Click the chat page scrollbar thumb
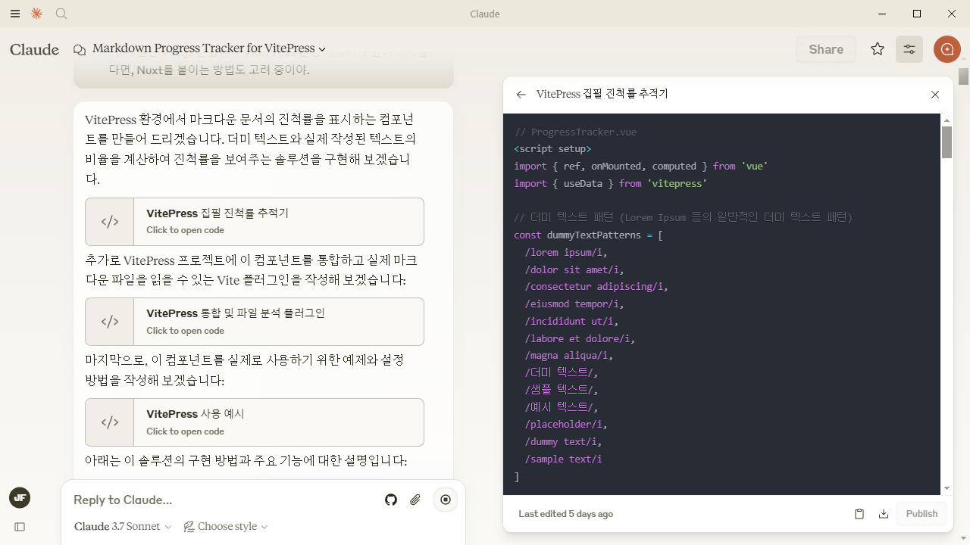 pos(964,76)
